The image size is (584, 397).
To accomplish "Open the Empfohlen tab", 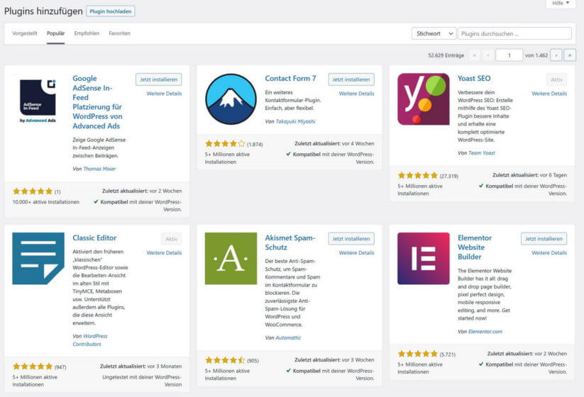I will pos(87,33).
